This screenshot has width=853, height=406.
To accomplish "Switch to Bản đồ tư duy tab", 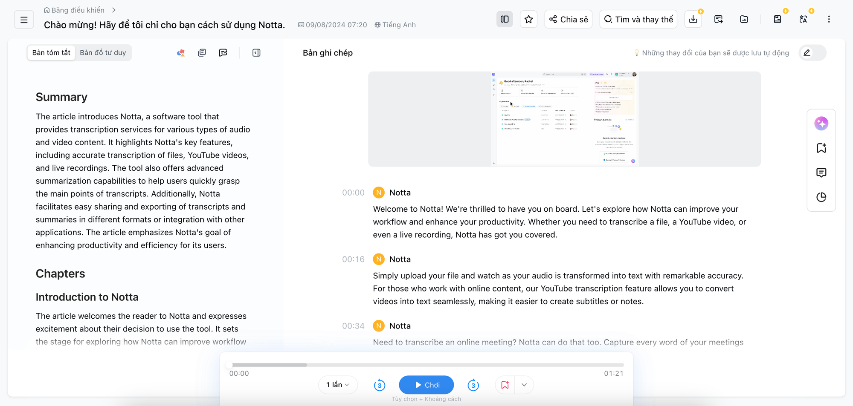I will (x=103, y=53).
